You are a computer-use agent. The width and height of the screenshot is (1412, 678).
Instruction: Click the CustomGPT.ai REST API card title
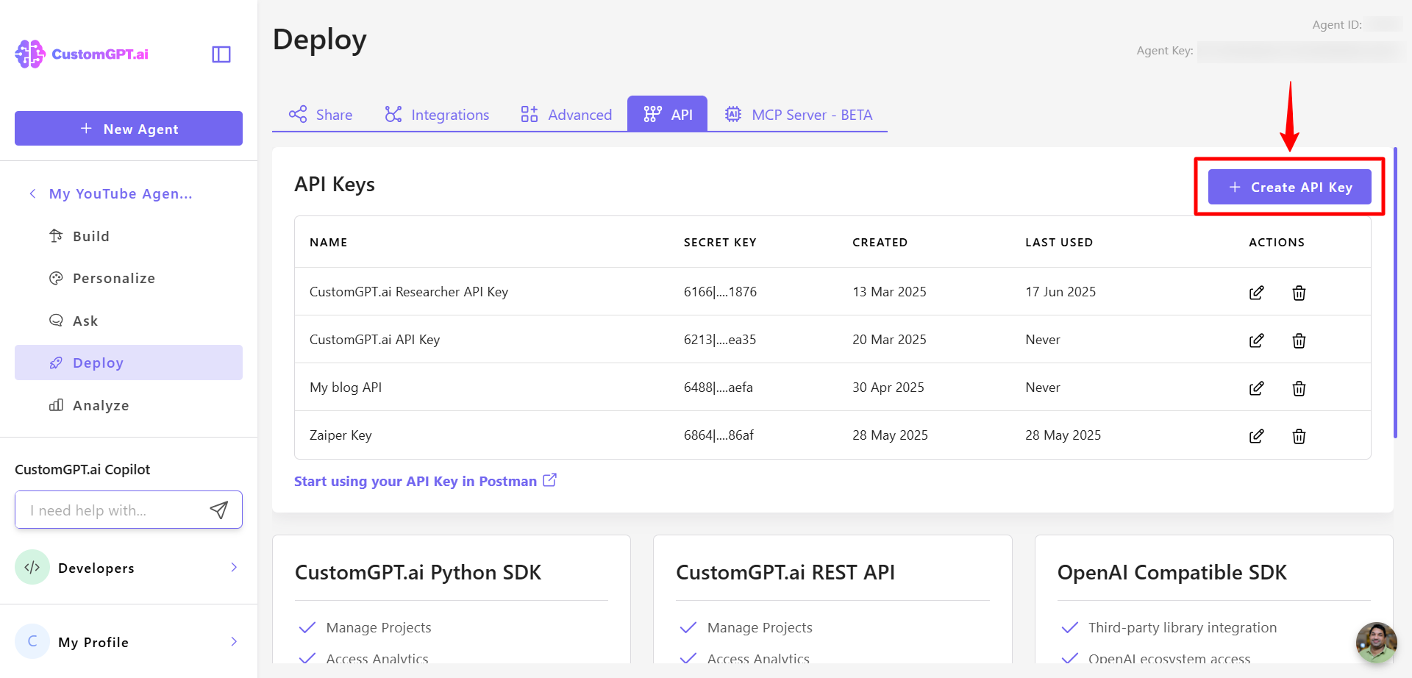[785, 572]
